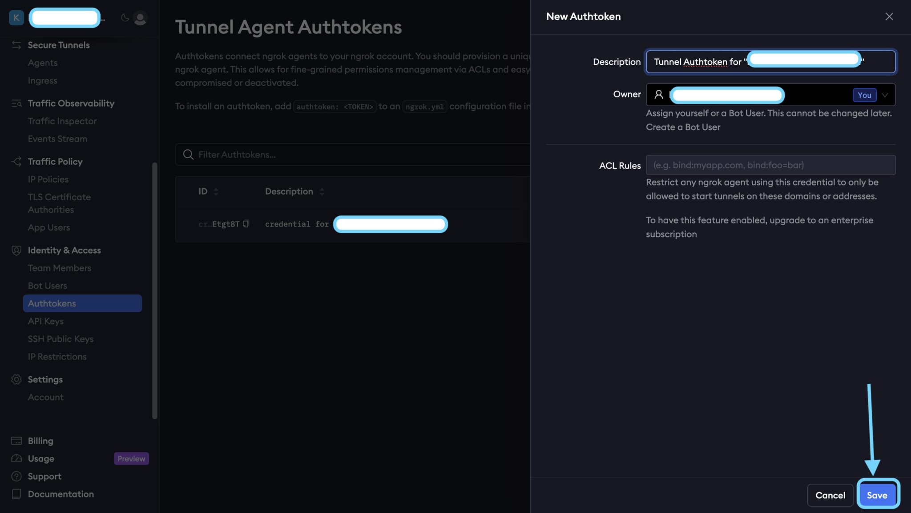Expand the Owner dropdown chevron

click(x=885, y=95)
